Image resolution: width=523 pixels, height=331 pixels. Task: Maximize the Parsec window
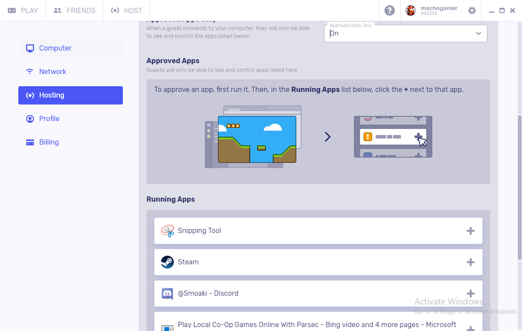[502, 10]
